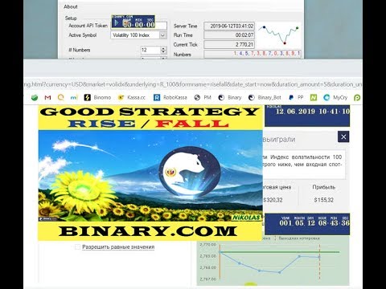The image size is (386, 289).
Task: Open the RoboKassa bookmark
Action: click(170, 98)
